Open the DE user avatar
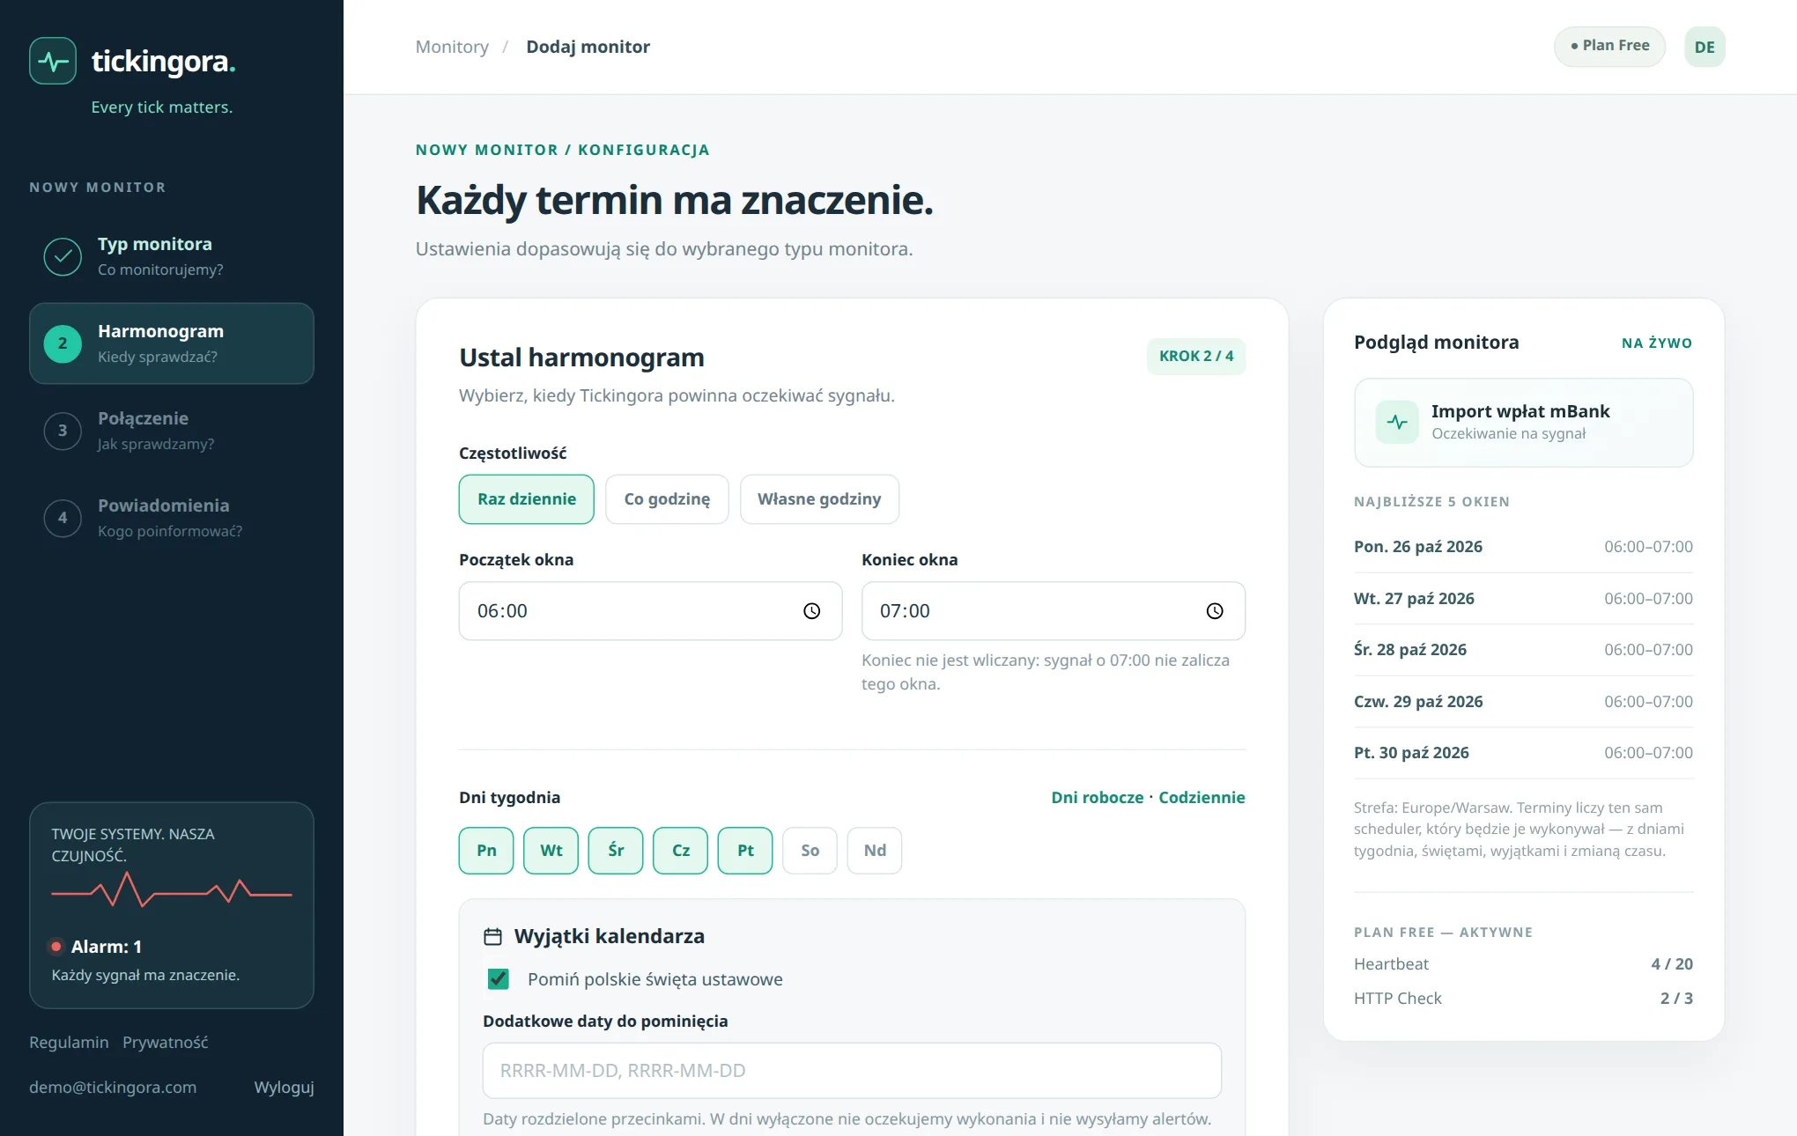The height and width of the screenshot is (1136, 1797). 1705,47
